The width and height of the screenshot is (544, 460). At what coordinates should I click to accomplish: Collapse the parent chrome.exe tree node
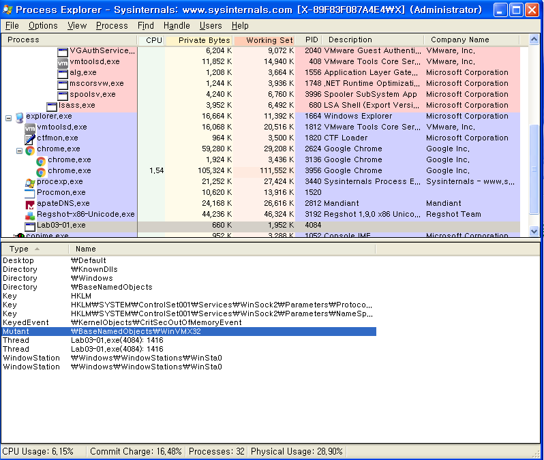[x=19, y=151]
